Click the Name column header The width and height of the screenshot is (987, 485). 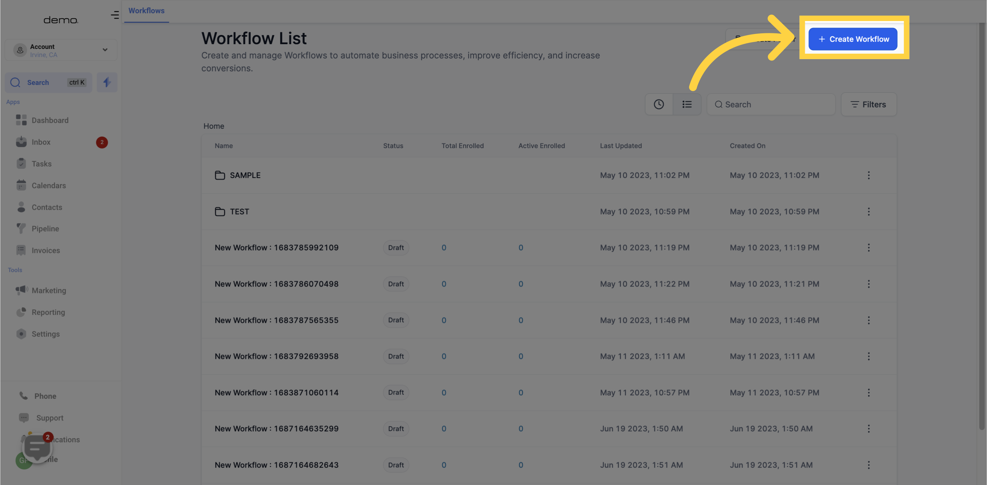(223, 146)
